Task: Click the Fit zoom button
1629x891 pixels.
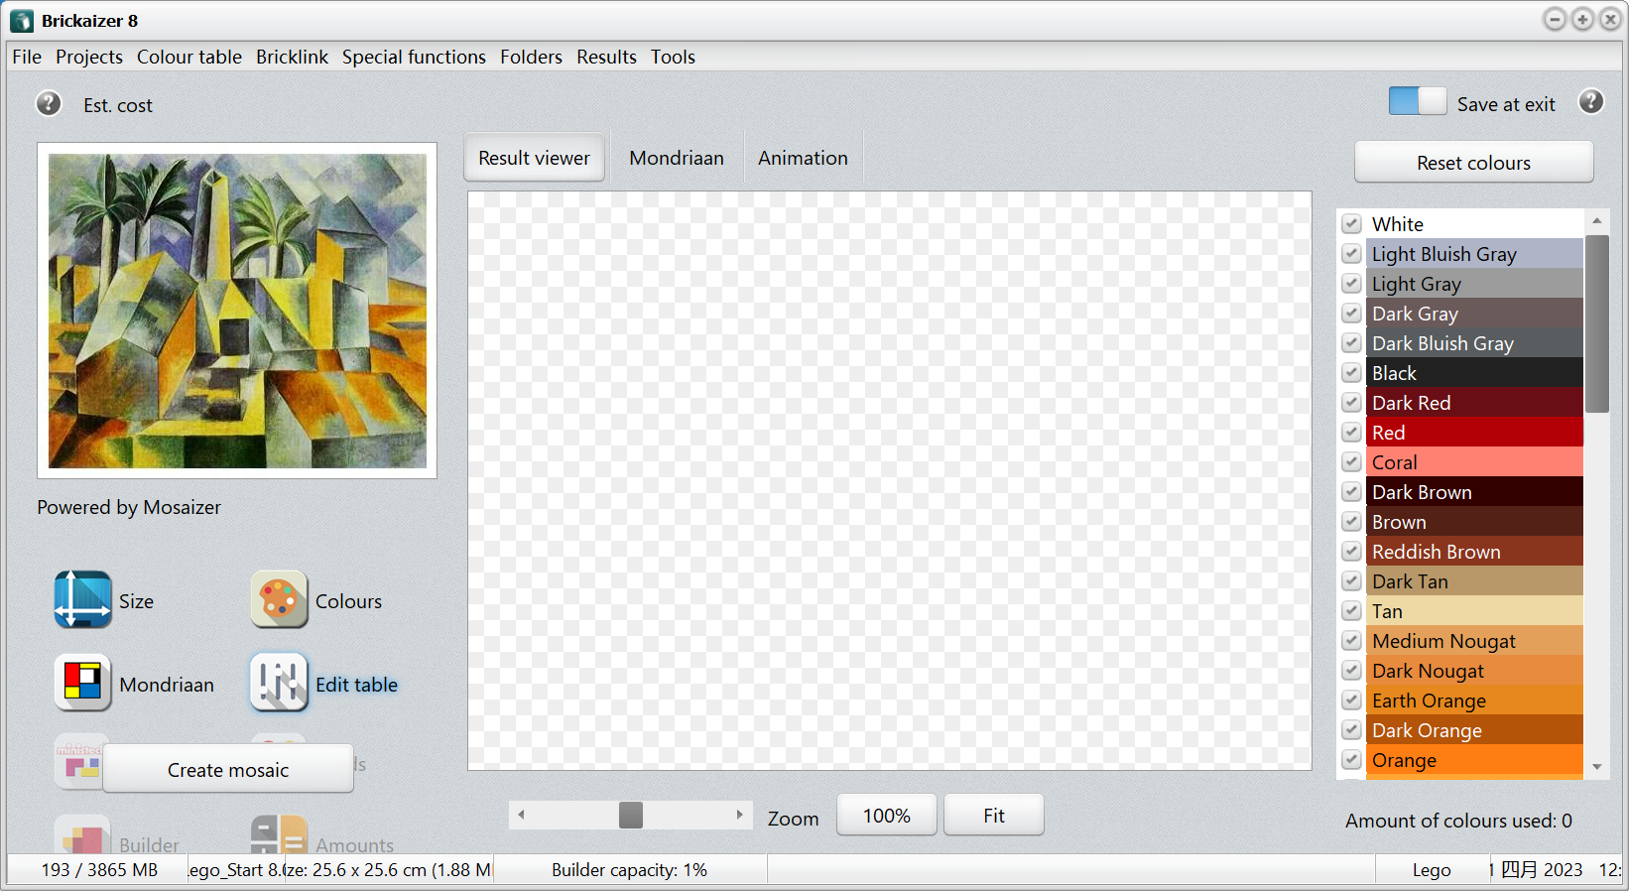Action: click(x=994, y=816)
